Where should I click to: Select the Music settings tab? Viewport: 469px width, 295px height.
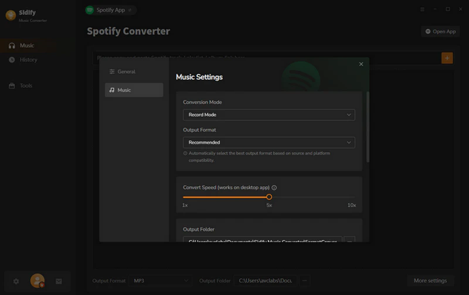134,90
